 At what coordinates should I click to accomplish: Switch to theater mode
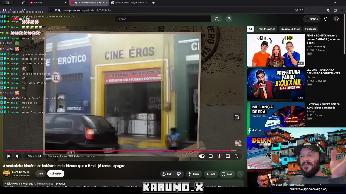pyautogui.click(x=228, y=156)
